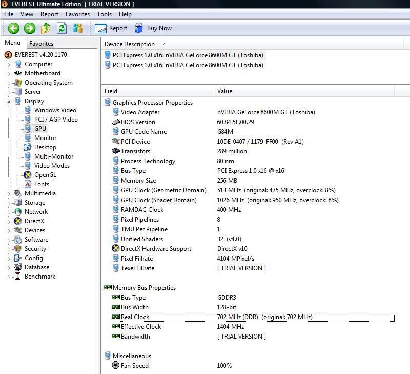Select EVEREST v4.20.1170 root item
Viewport: 410px width, 374px height.
41,55
